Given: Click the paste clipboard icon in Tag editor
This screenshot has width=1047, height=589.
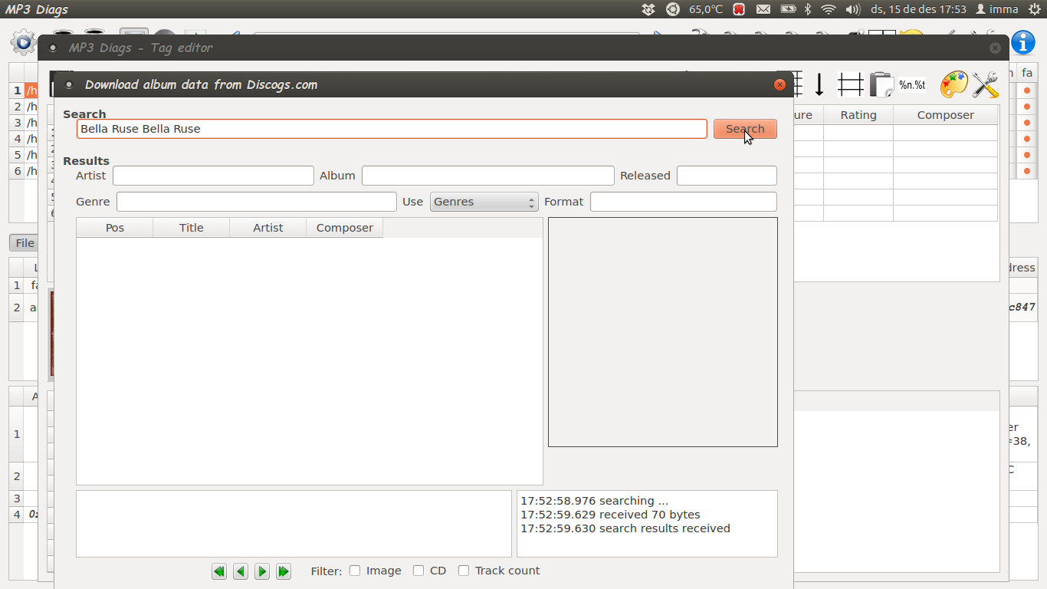Looking at the screenshot, I should point(881,84).
